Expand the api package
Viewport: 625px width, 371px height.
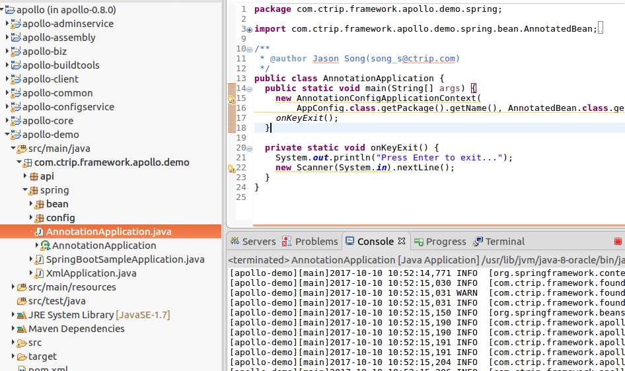pos(25,176)
